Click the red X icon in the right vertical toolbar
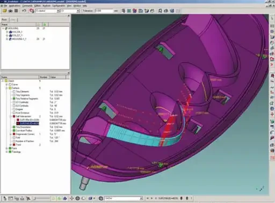Image resolution: width=275 pixels, height=203 pixels. coord(272,64)
